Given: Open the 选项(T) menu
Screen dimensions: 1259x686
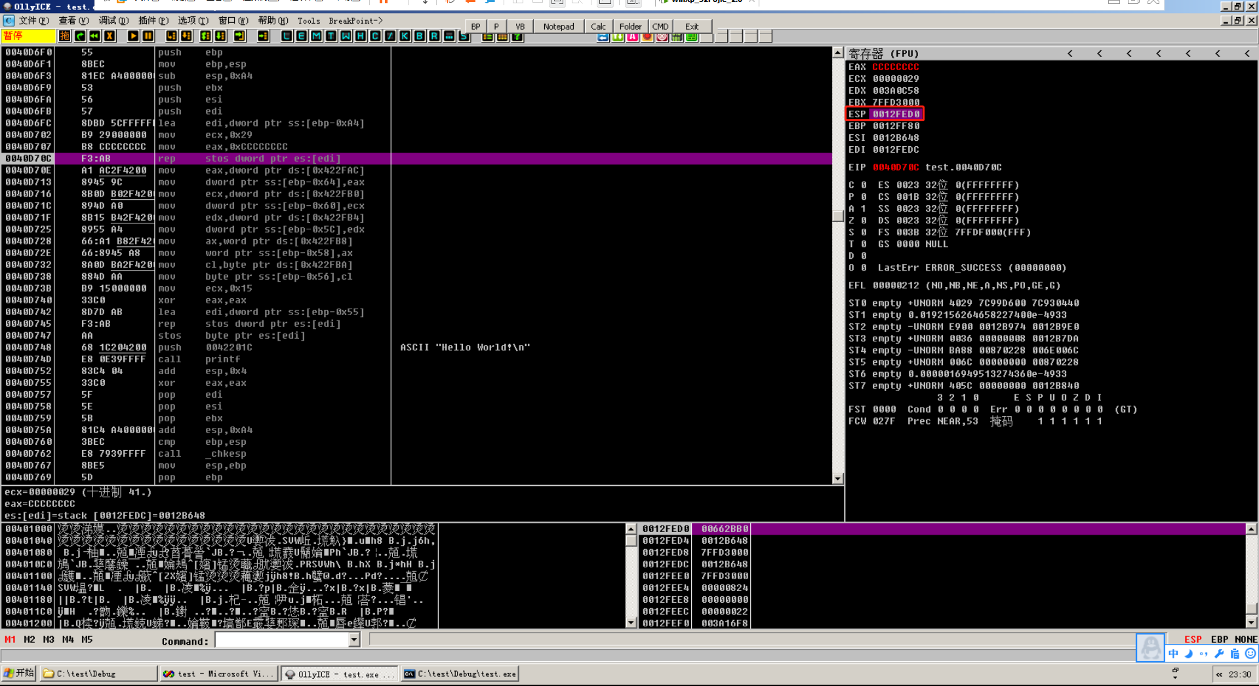Looking at the screenshot, I should tap(193, 20).
